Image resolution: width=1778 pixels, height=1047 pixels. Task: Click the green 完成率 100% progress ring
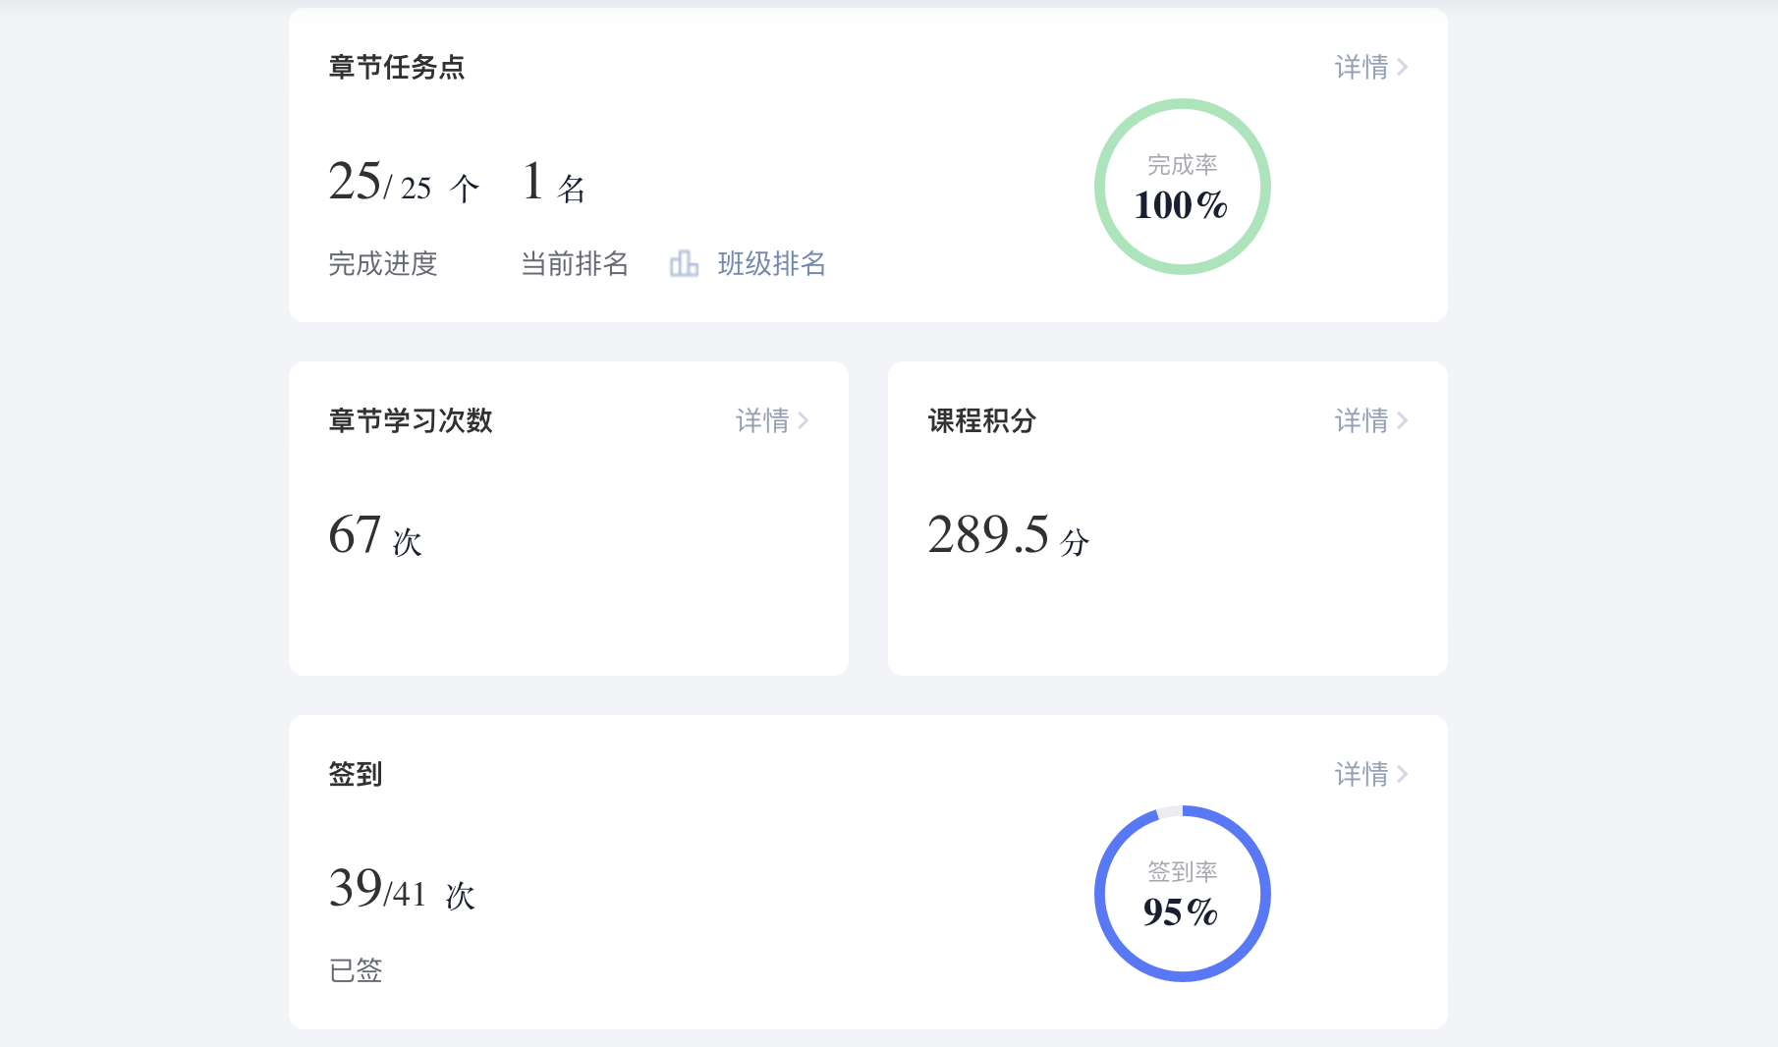coord(1182,187)
